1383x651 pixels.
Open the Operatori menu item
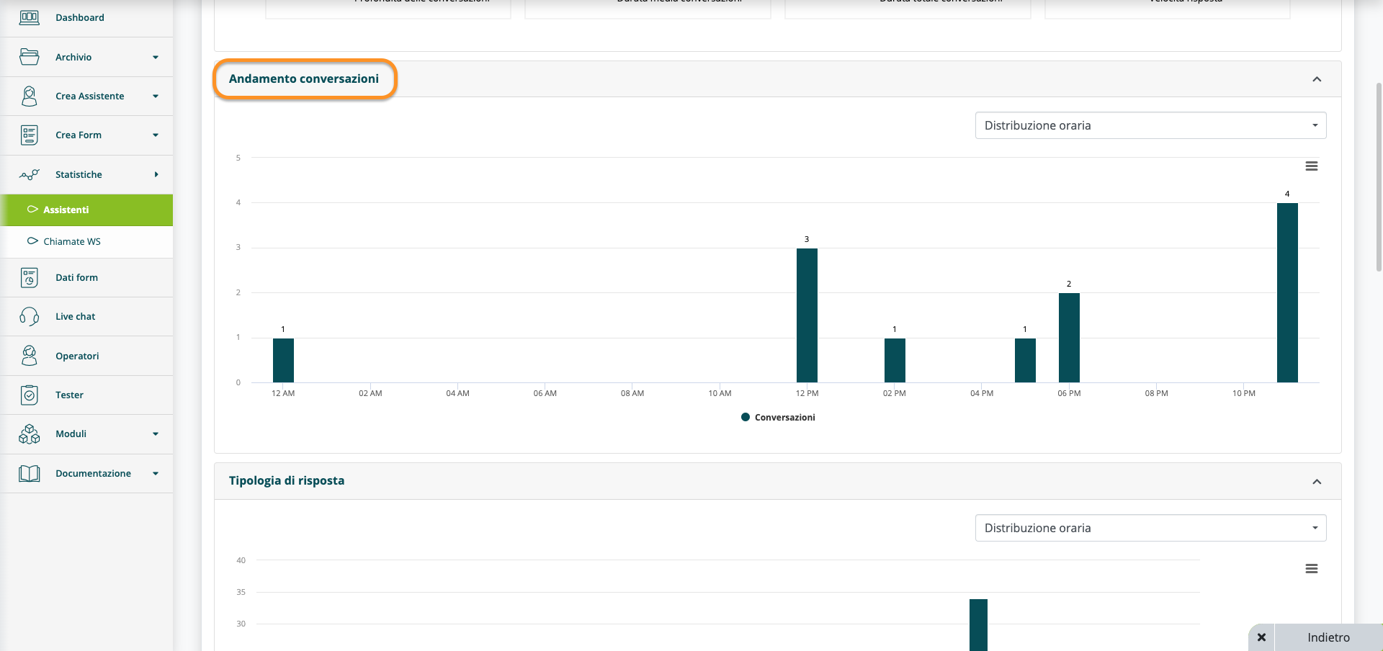click(x=86, y=356)
